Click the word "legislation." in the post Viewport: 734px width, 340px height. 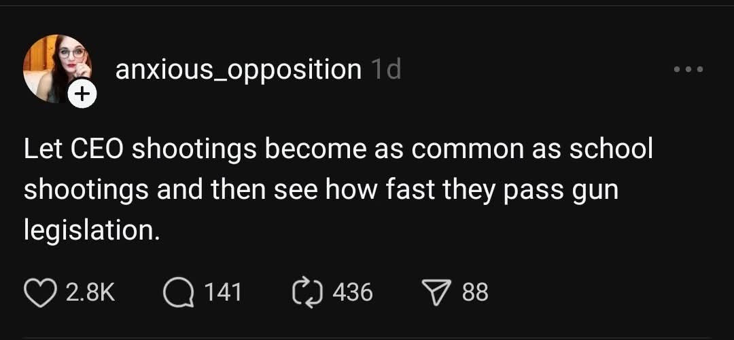(92, 231)
